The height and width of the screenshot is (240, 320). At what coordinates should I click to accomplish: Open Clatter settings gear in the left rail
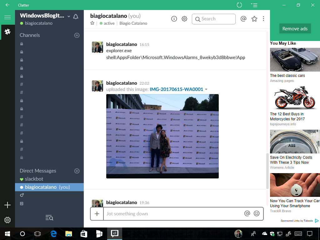(7, 220)
